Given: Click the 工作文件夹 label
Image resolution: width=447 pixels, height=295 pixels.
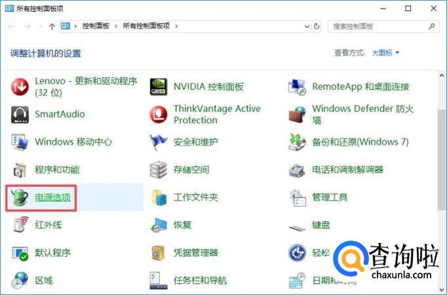Looking at the screenshot, I should [196, 197].
